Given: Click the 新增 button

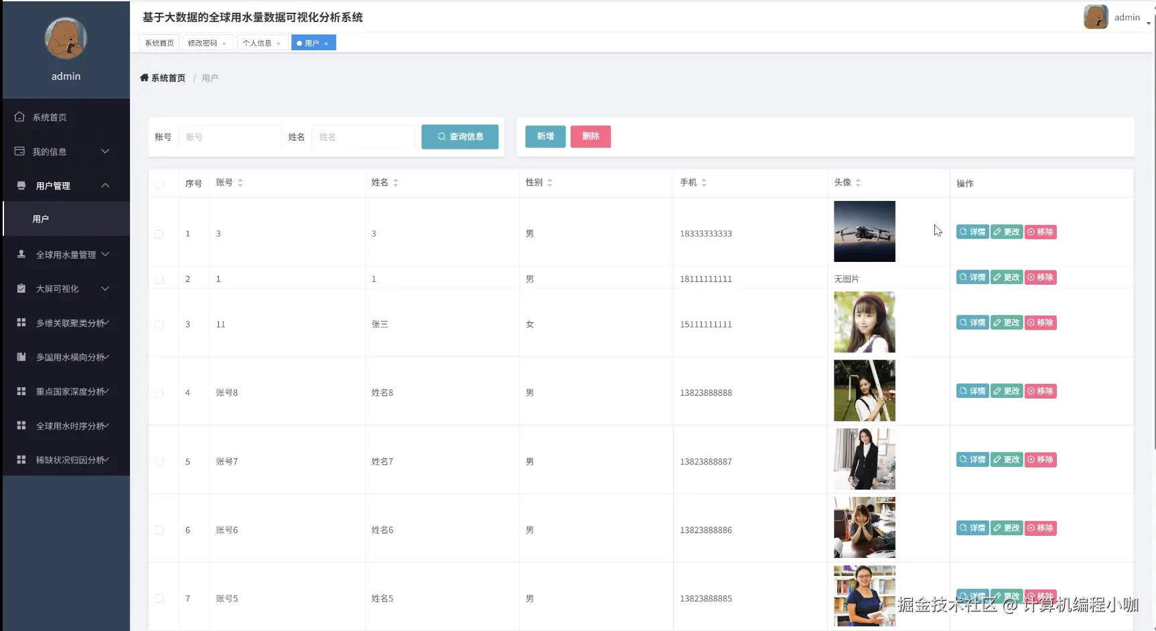Looking at the screenshot, I should click(x=545, y=137).
